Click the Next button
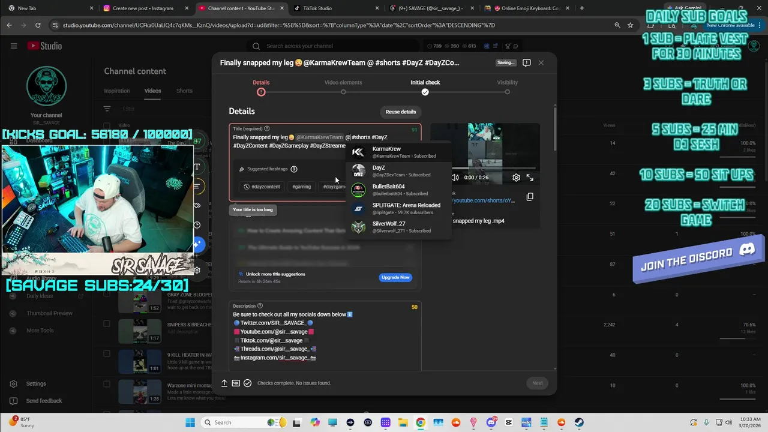Image resolution: width=768 pixels, height=432 pixels. 537,383
